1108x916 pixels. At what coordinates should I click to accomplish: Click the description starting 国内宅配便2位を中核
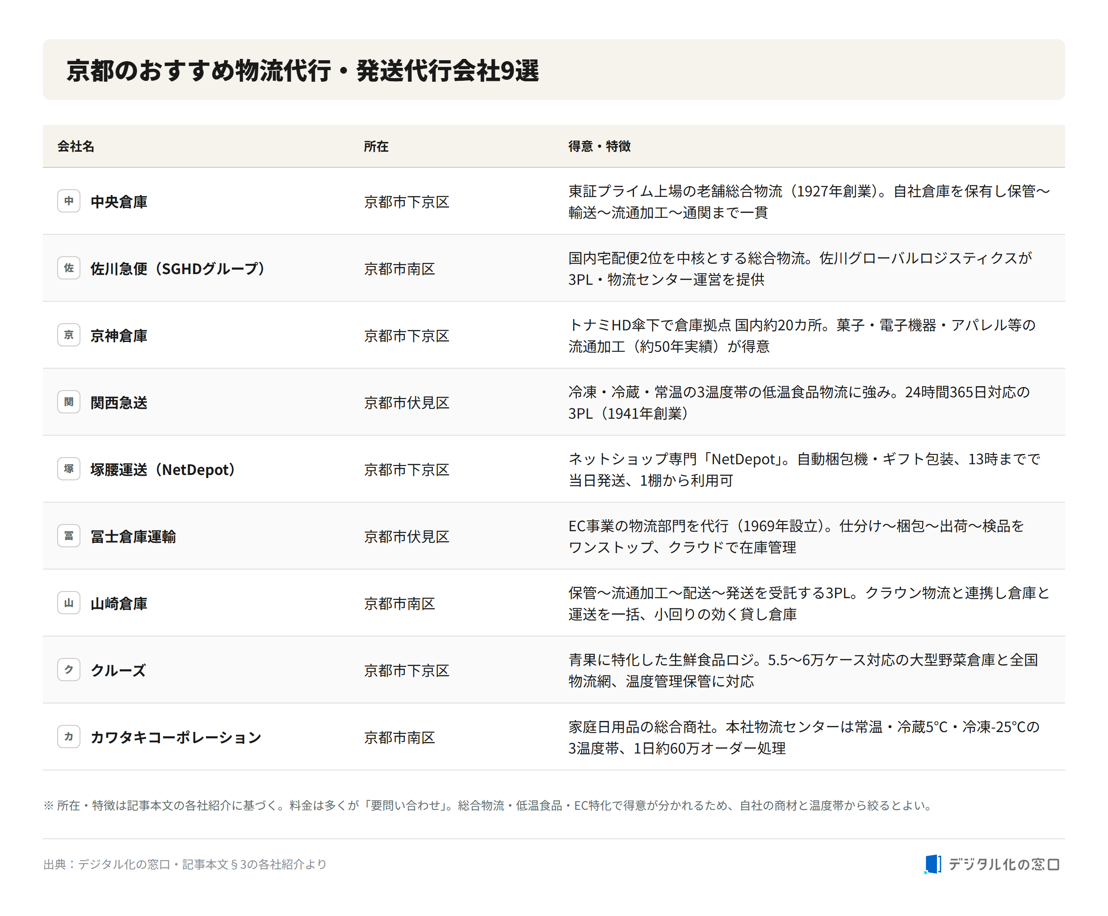point(800,269)
